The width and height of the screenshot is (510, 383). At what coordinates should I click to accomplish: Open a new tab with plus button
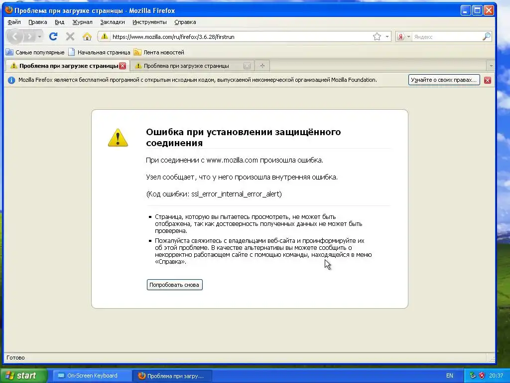pyautogui.click(x=262, y=66)
